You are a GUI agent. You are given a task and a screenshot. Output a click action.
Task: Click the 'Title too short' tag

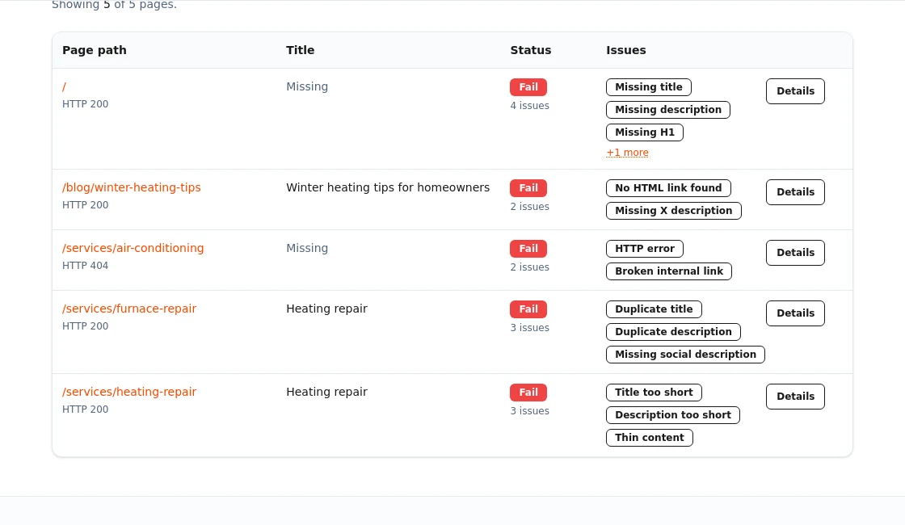point(654,393)
